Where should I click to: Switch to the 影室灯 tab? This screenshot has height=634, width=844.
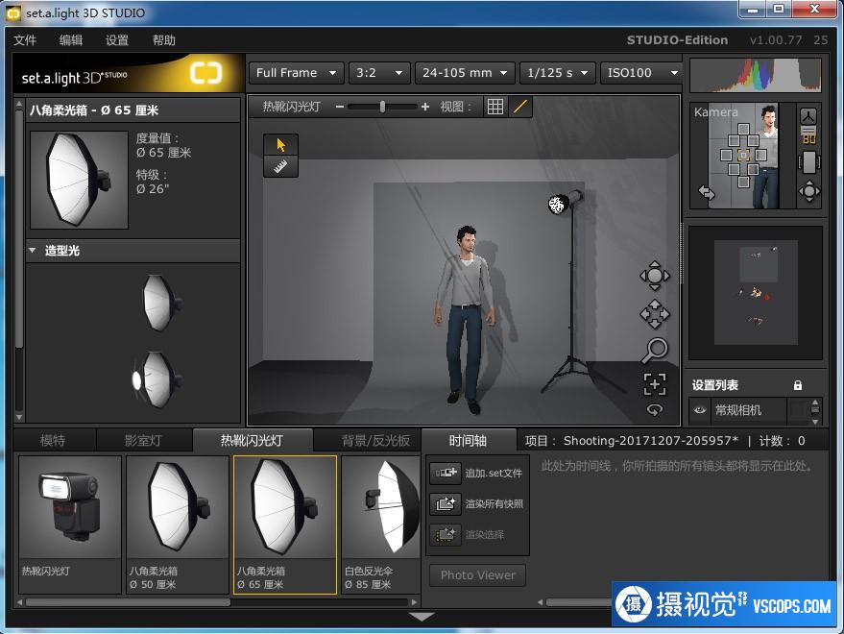143,441
